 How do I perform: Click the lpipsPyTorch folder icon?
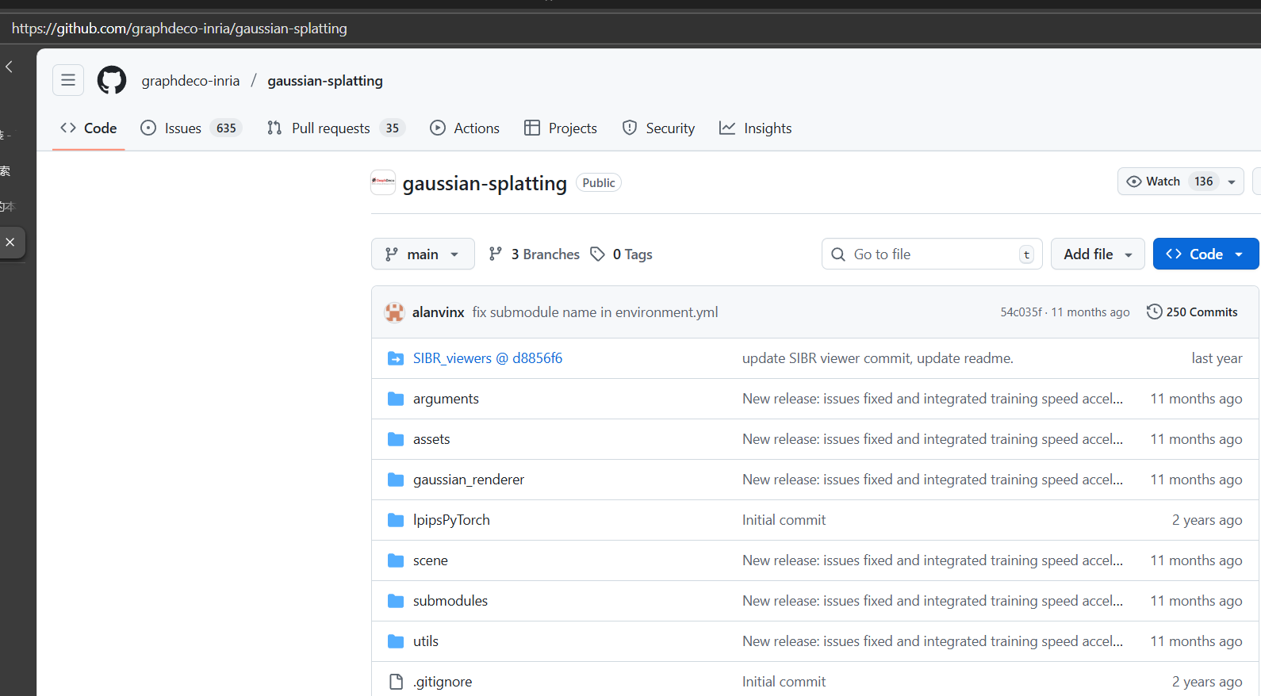click(x=396, y=520)
